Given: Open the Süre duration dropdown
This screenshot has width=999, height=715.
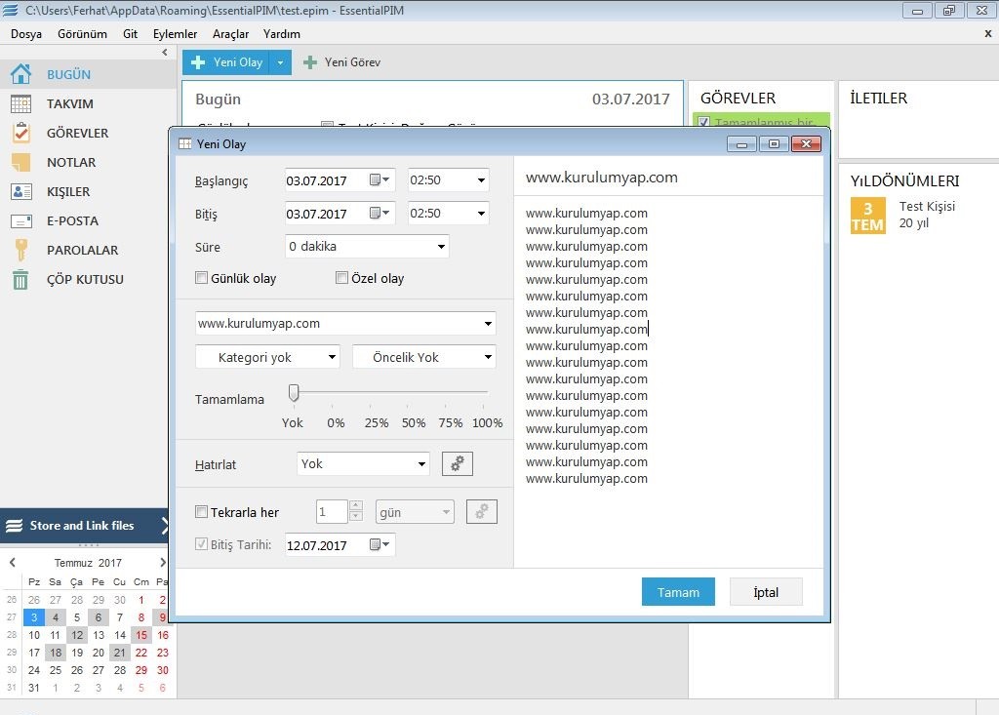Looking at the screenshot, I should coord(441,247).
